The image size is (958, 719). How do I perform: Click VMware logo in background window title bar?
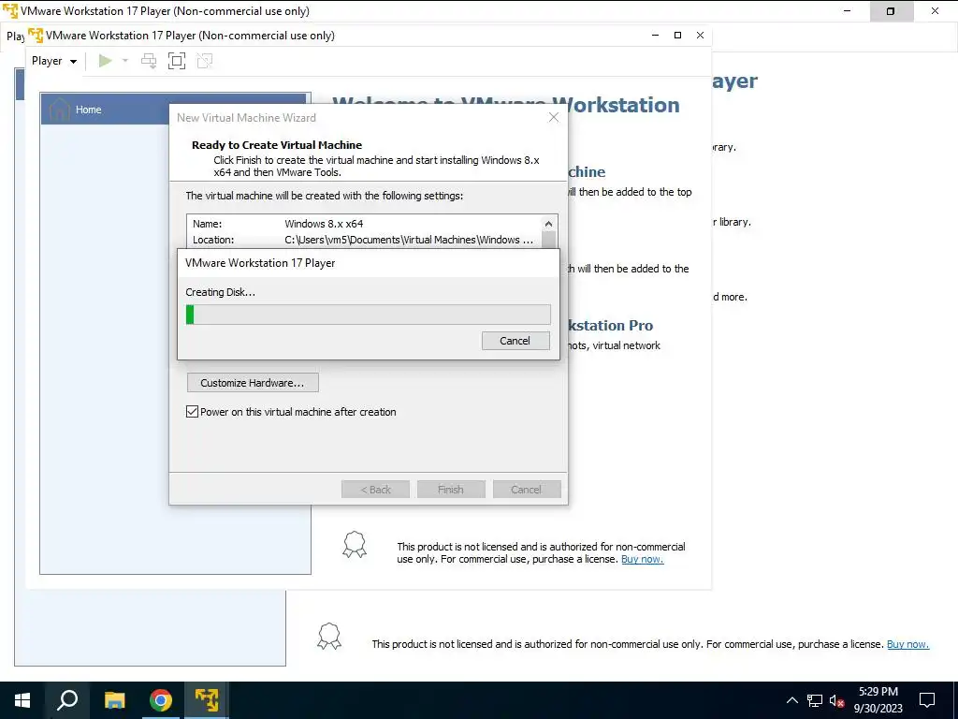pos(9,10)
